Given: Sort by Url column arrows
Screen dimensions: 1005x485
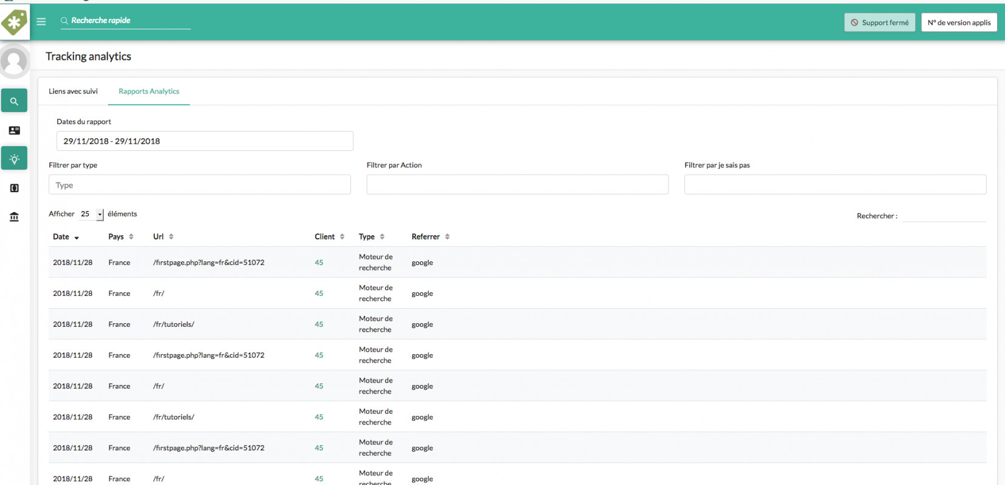Looking at the screenshot, I should tap(171, 236).
